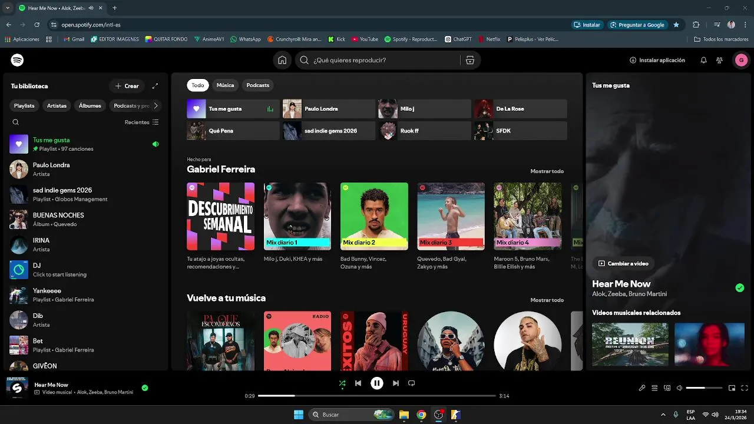754x424 pixels.
Task: Open the friends activity icon
Action: pos(719,60)
